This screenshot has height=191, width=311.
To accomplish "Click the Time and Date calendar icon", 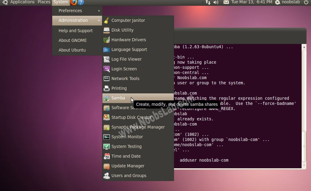I will point(107,156).
